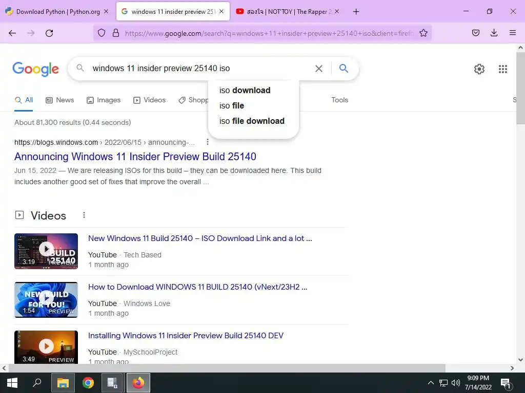Open Google quick settings gear
Image resolution: width=525 pixels, height=393 pixels.
tap(479, 69)
